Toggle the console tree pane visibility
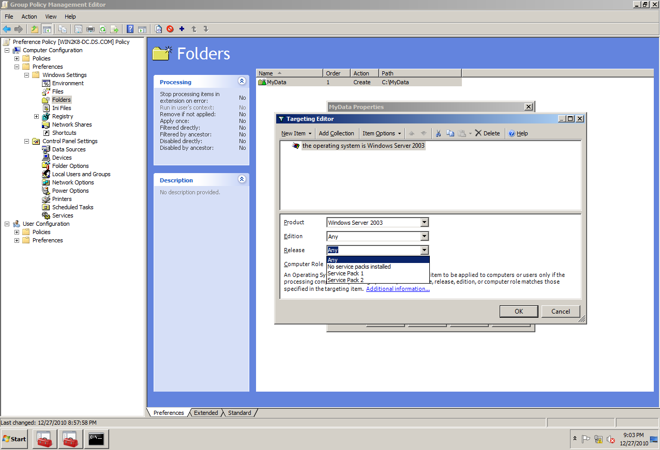The height and width of the screenshot is (450, 660). 46,29
